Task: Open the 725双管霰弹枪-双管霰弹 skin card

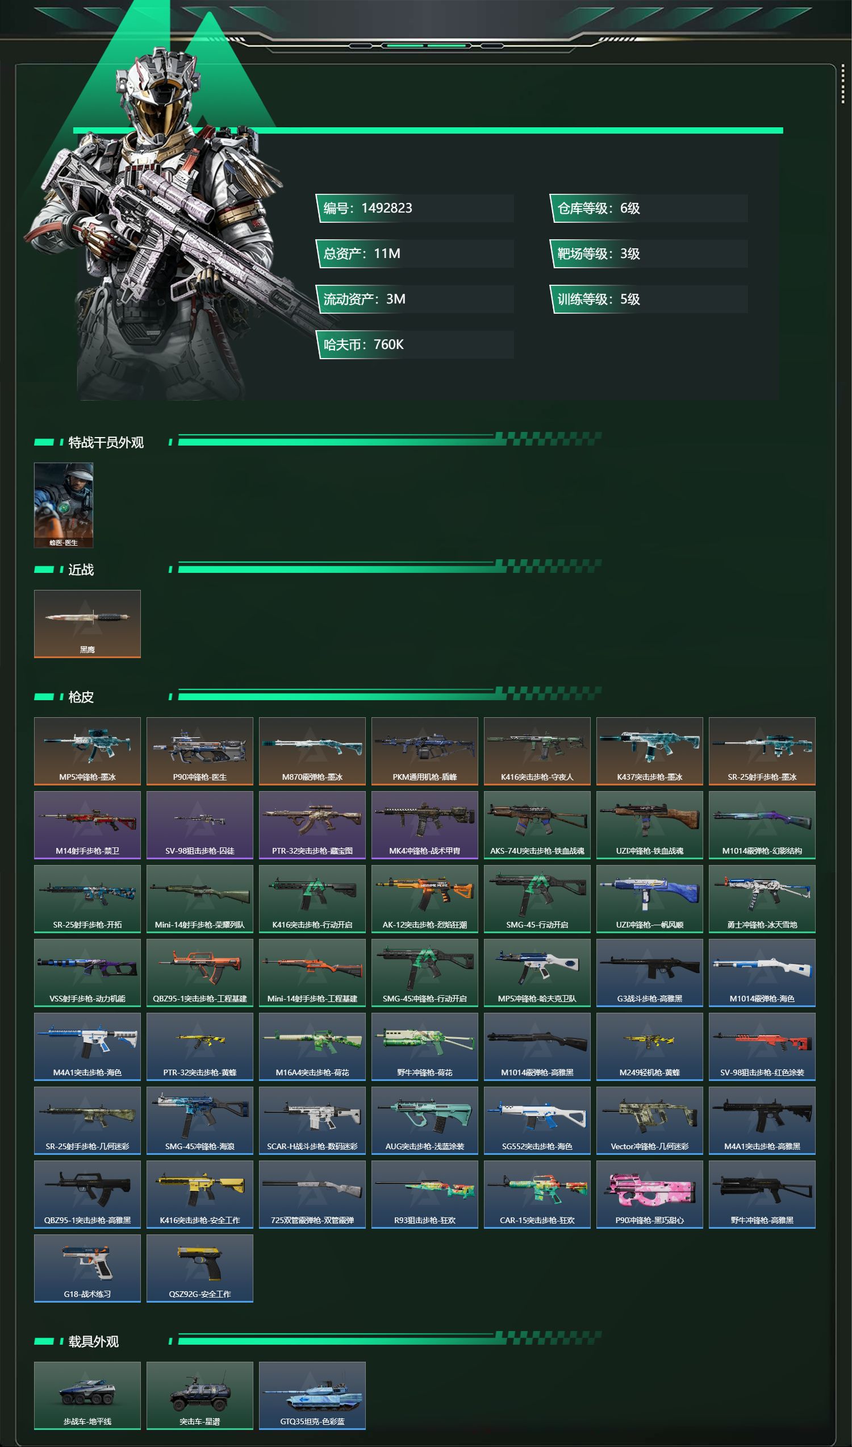Action: pos(312,1195)
